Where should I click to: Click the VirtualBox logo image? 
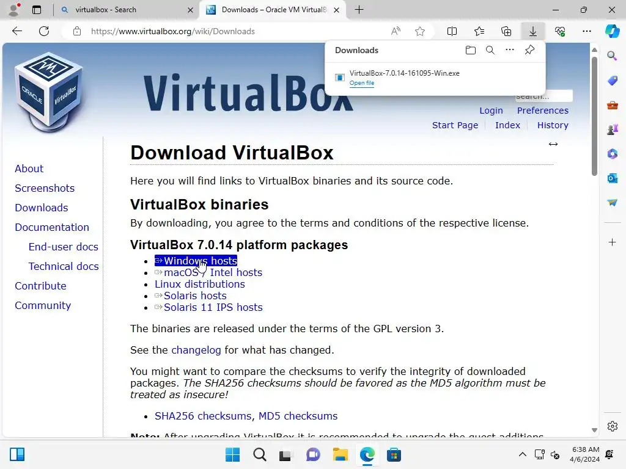point(49,93)
